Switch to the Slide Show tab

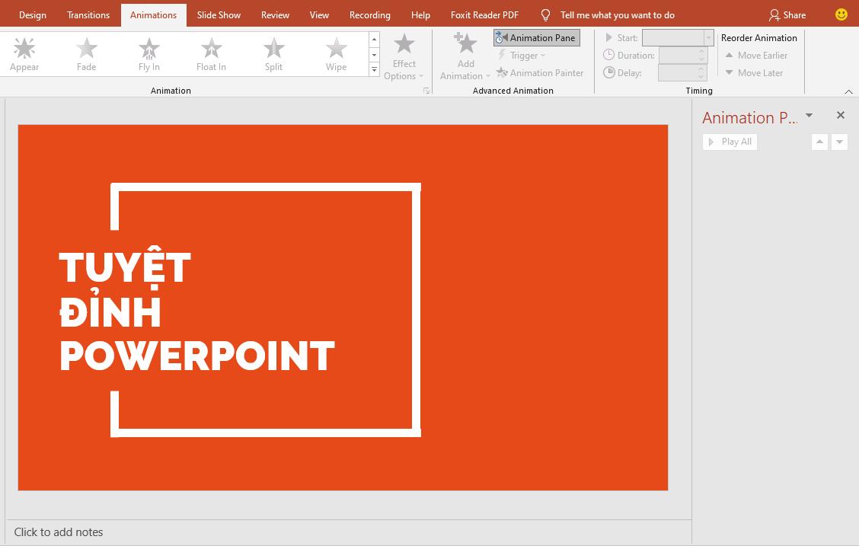click(x=219, y=14)
